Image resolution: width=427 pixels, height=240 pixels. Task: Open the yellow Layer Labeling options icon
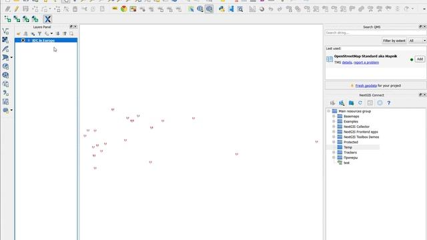[x=115, y=9]
